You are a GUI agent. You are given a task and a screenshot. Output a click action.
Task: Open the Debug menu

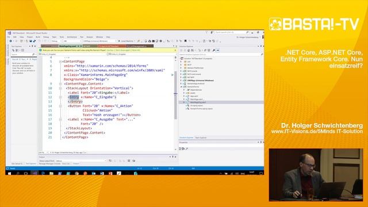[46, 37]
